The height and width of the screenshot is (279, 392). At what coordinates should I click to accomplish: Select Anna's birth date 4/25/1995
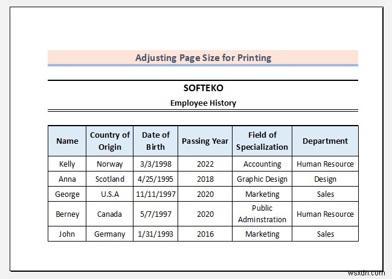(x=155, y=179)
